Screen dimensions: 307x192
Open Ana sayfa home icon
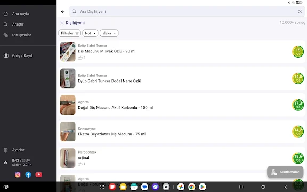point(6,14)
